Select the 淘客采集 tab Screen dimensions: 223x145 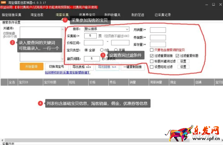coord(62,15)
